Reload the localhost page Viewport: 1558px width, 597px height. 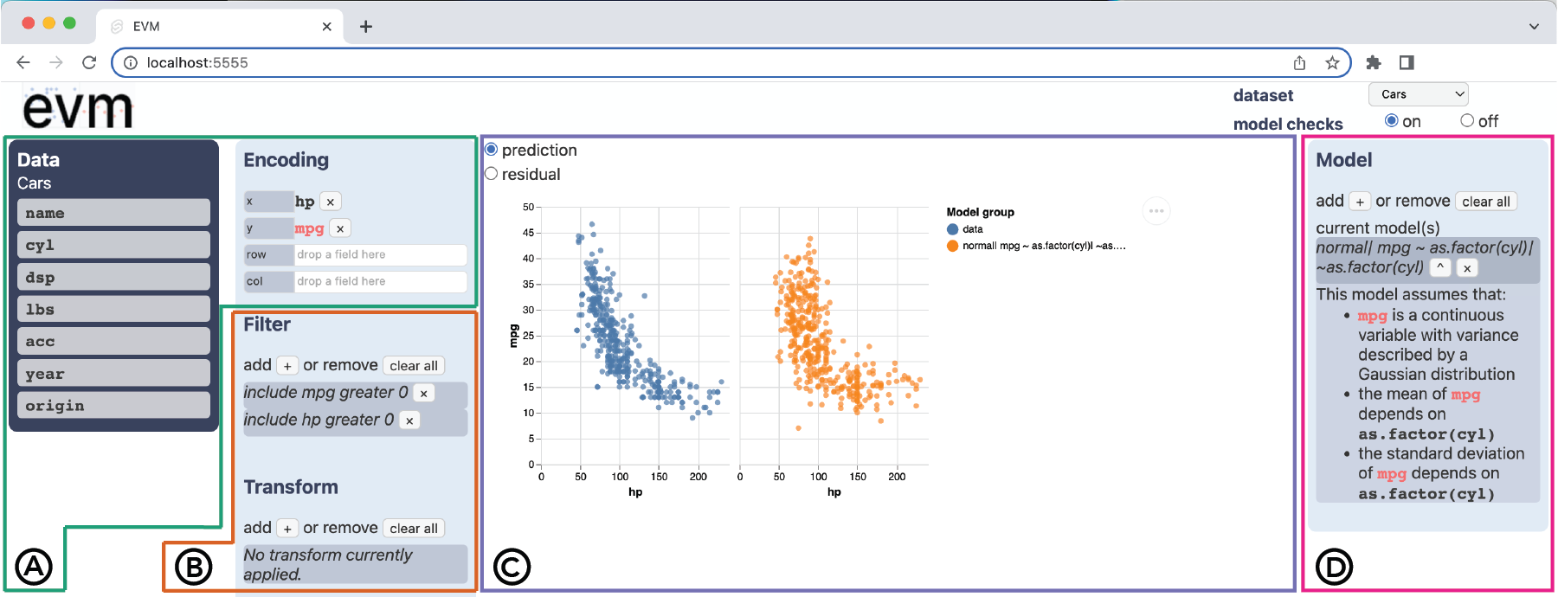click(89, 62)
